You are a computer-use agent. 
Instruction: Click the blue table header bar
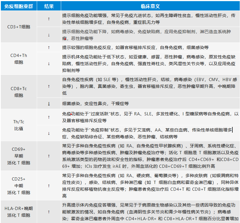pos(120,5)
